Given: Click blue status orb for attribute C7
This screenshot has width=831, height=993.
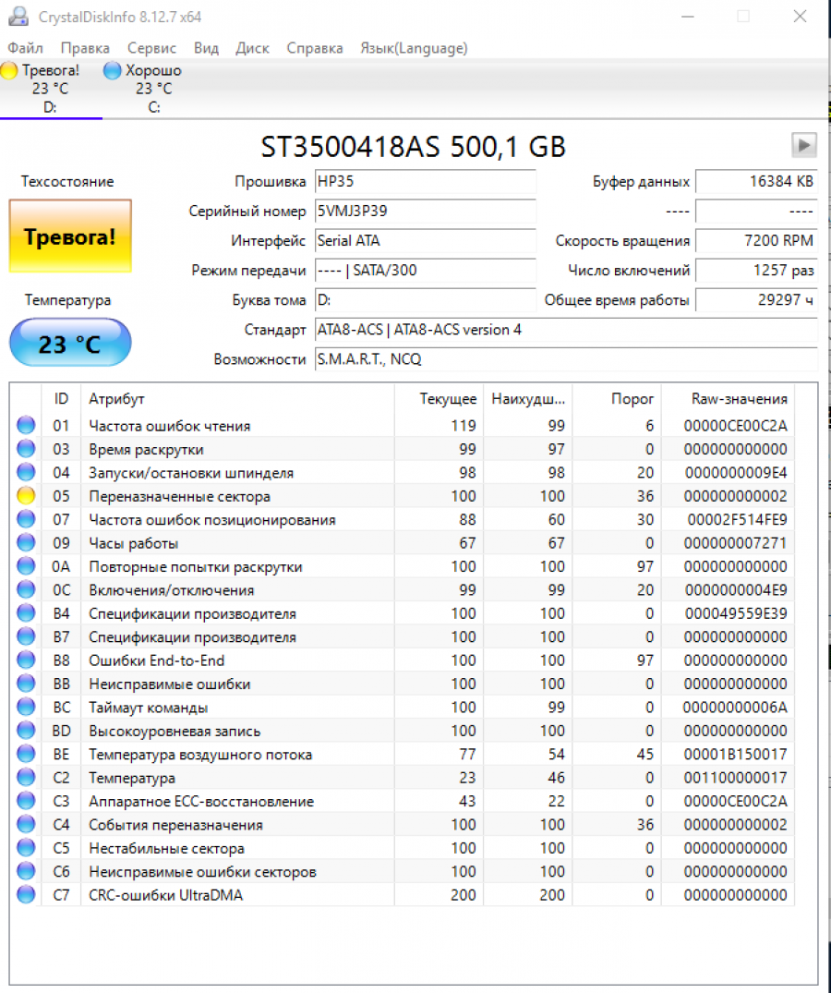Looking at the screenshot, I should [x=26, y=894].
